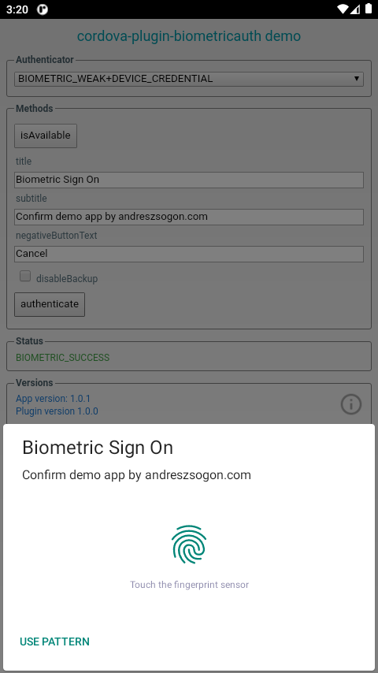Image resolution: width=378 pixels, height=673 pixels.
Task: Tap the fingerprint icon in dialog
Action: [x=189, y=545]
